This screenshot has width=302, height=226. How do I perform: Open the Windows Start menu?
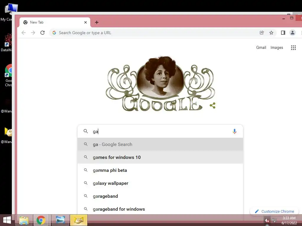pos(7,220)
